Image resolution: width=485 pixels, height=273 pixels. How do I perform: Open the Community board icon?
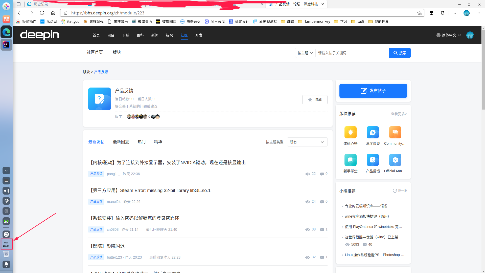395,132
